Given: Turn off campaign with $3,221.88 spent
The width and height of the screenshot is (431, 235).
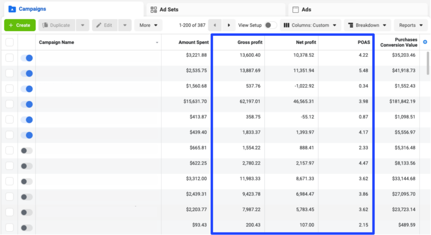Looking at the screenshot, I should pos(27,58).
